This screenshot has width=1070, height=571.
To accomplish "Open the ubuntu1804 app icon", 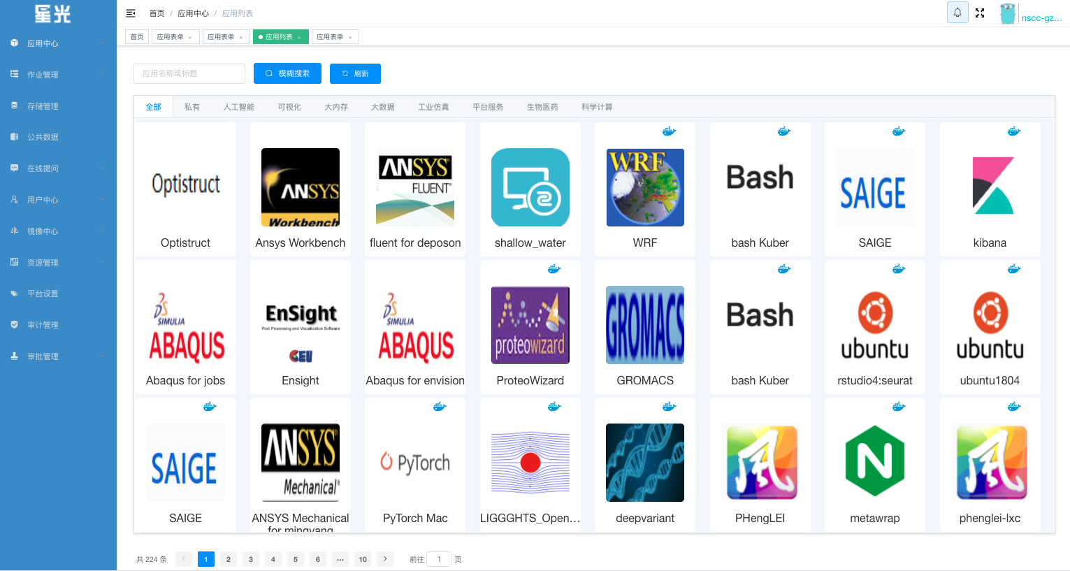I will pos(990,325).
